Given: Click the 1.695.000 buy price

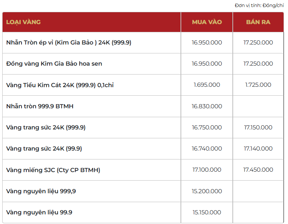Looking at the screenshot, I should click(x=207, y=85).
